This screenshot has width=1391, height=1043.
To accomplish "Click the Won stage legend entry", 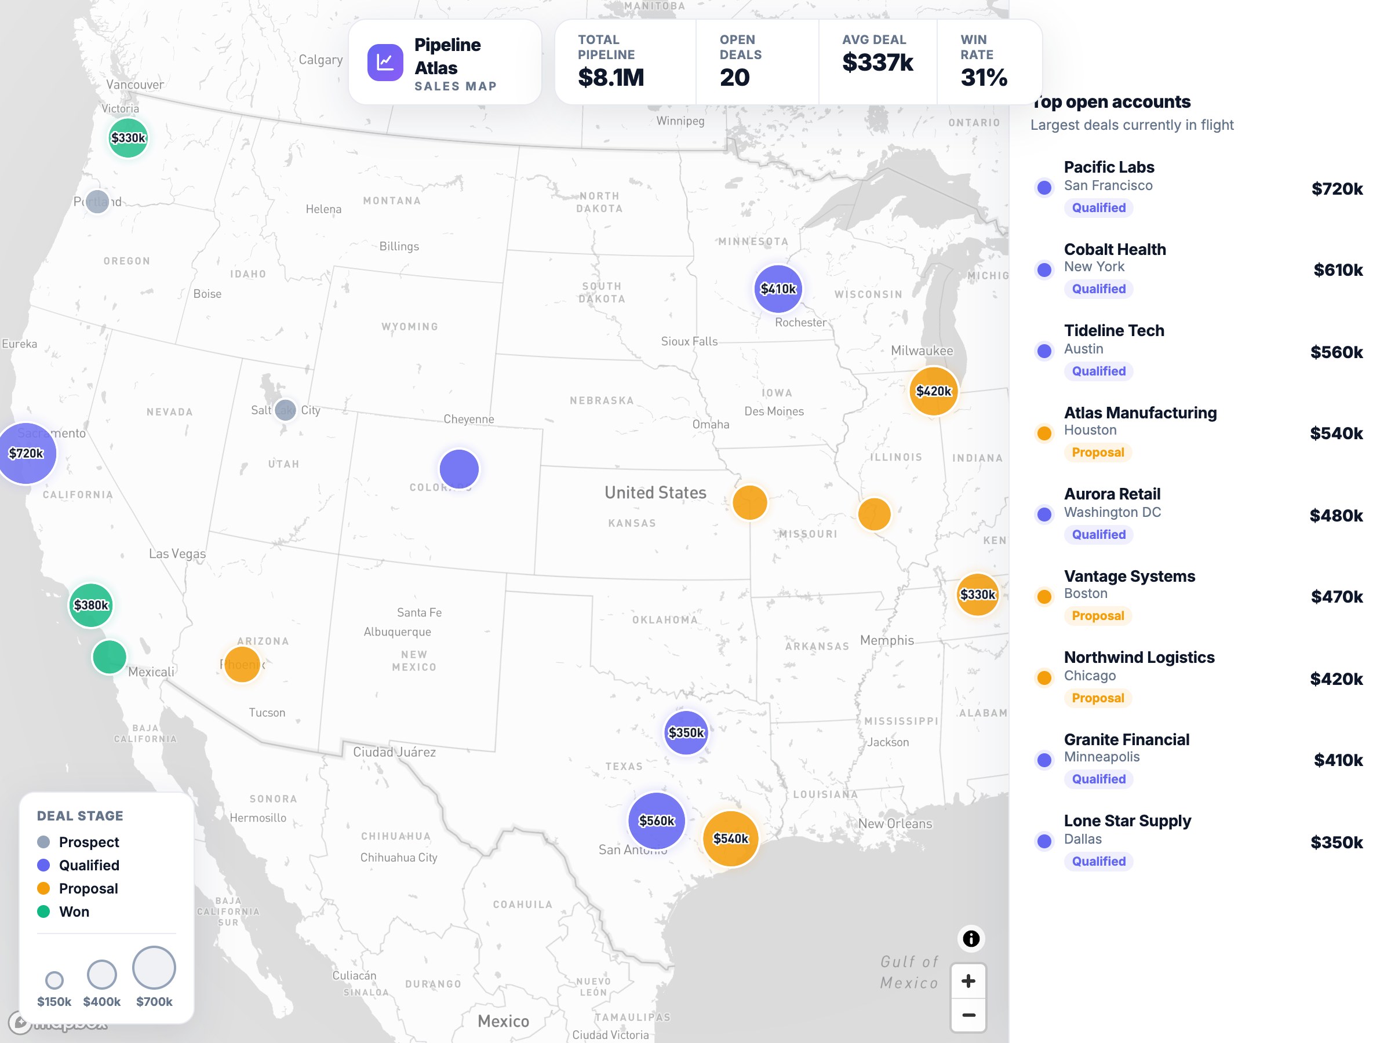I will (x=63, y=911).
